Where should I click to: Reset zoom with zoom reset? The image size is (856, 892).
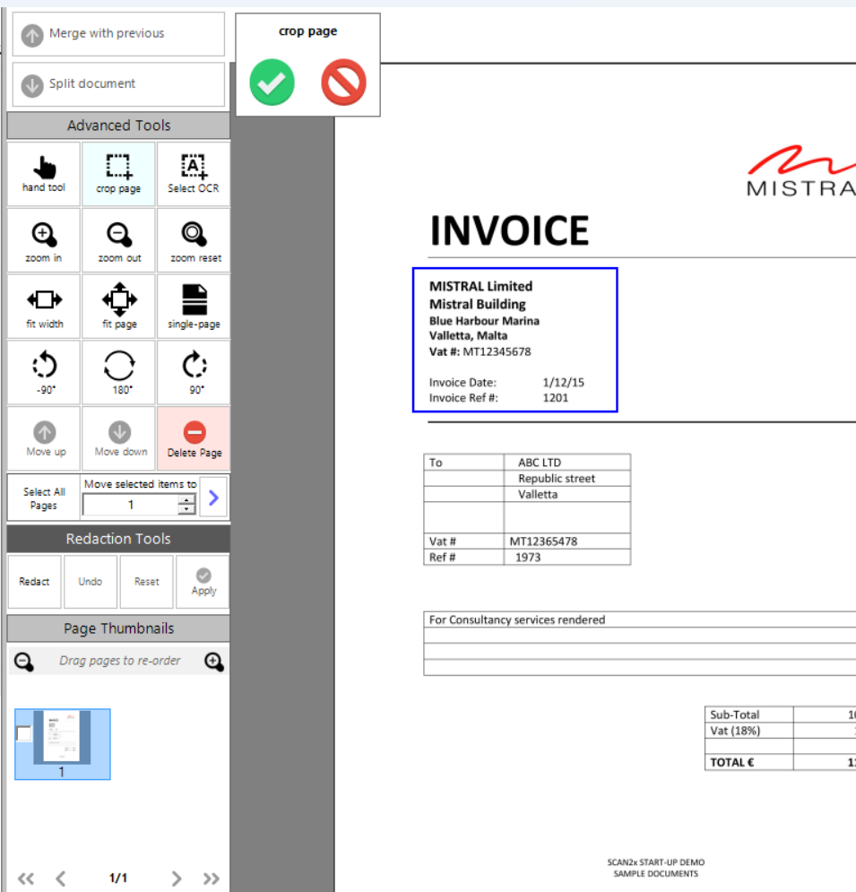point(194,241)
